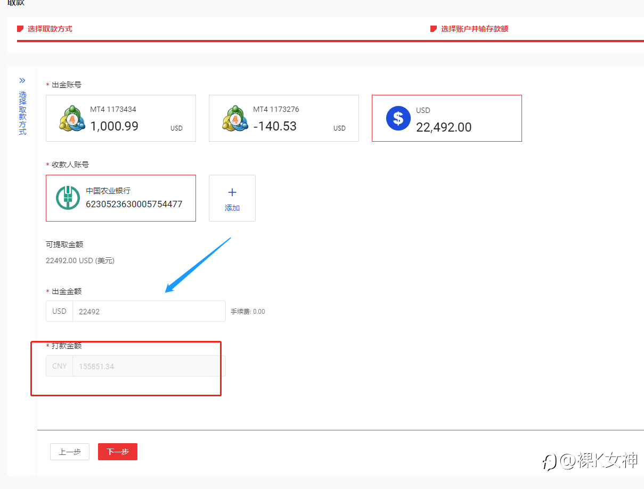644x489 pixels.
Task: Click the 收款人账号 section label
Action: pos(70,165)
